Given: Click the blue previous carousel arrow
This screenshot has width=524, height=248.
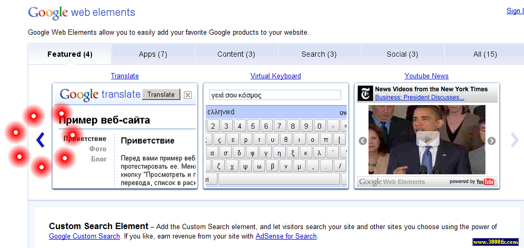Looking at the screenshot, I should 40,140.
